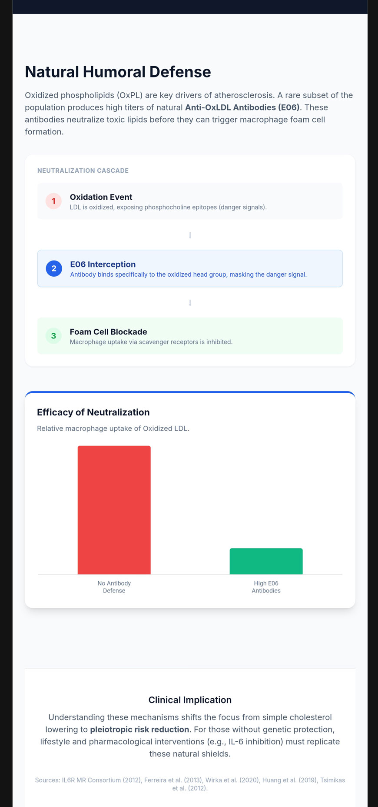Screen dimensions: 378x807
Task: Click the Natural Humoral Defense heading
Action: pos(118,72)
